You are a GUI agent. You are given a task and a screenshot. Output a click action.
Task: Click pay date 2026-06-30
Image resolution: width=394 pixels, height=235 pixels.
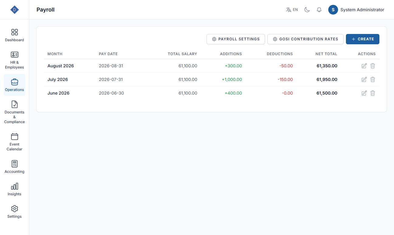tap(111, 93)
